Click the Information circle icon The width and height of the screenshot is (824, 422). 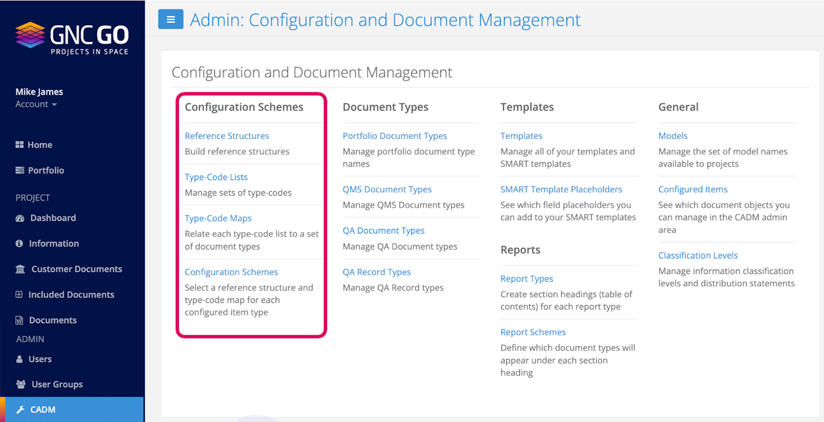tap(19, 244)
